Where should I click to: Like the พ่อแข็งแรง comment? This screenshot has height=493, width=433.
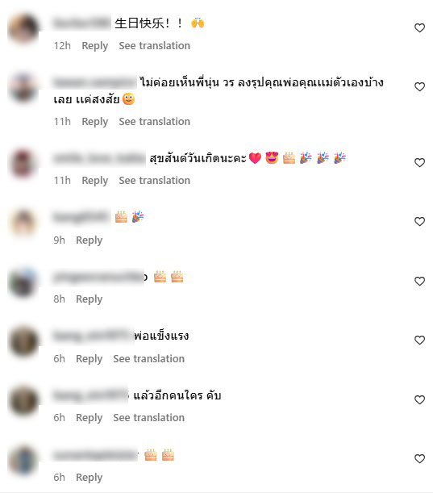pyautogui.click(x=419, y=340)
